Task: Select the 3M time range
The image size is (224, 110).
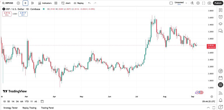Action: pyautogui.click(x=17, y=102)
